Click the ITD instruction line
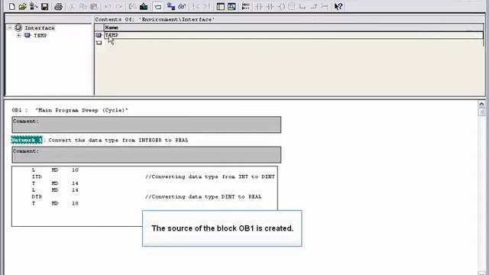This screenshot has height=275, width=489. click(37, 176)
